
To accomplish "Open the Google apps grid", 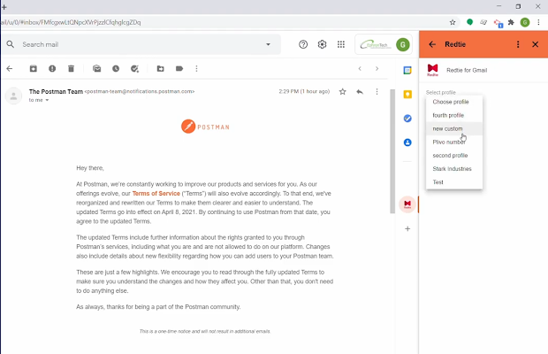I will tap(341, 44).
